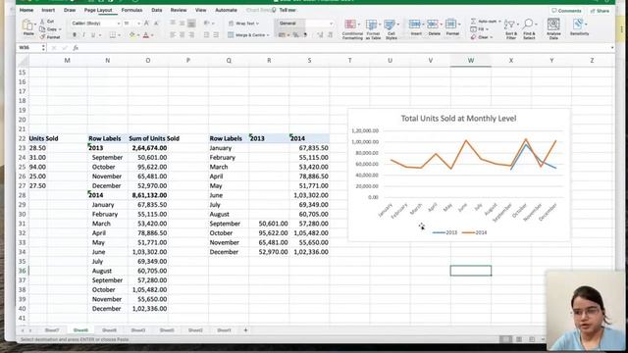Toggle align text left

pos(173,35)
